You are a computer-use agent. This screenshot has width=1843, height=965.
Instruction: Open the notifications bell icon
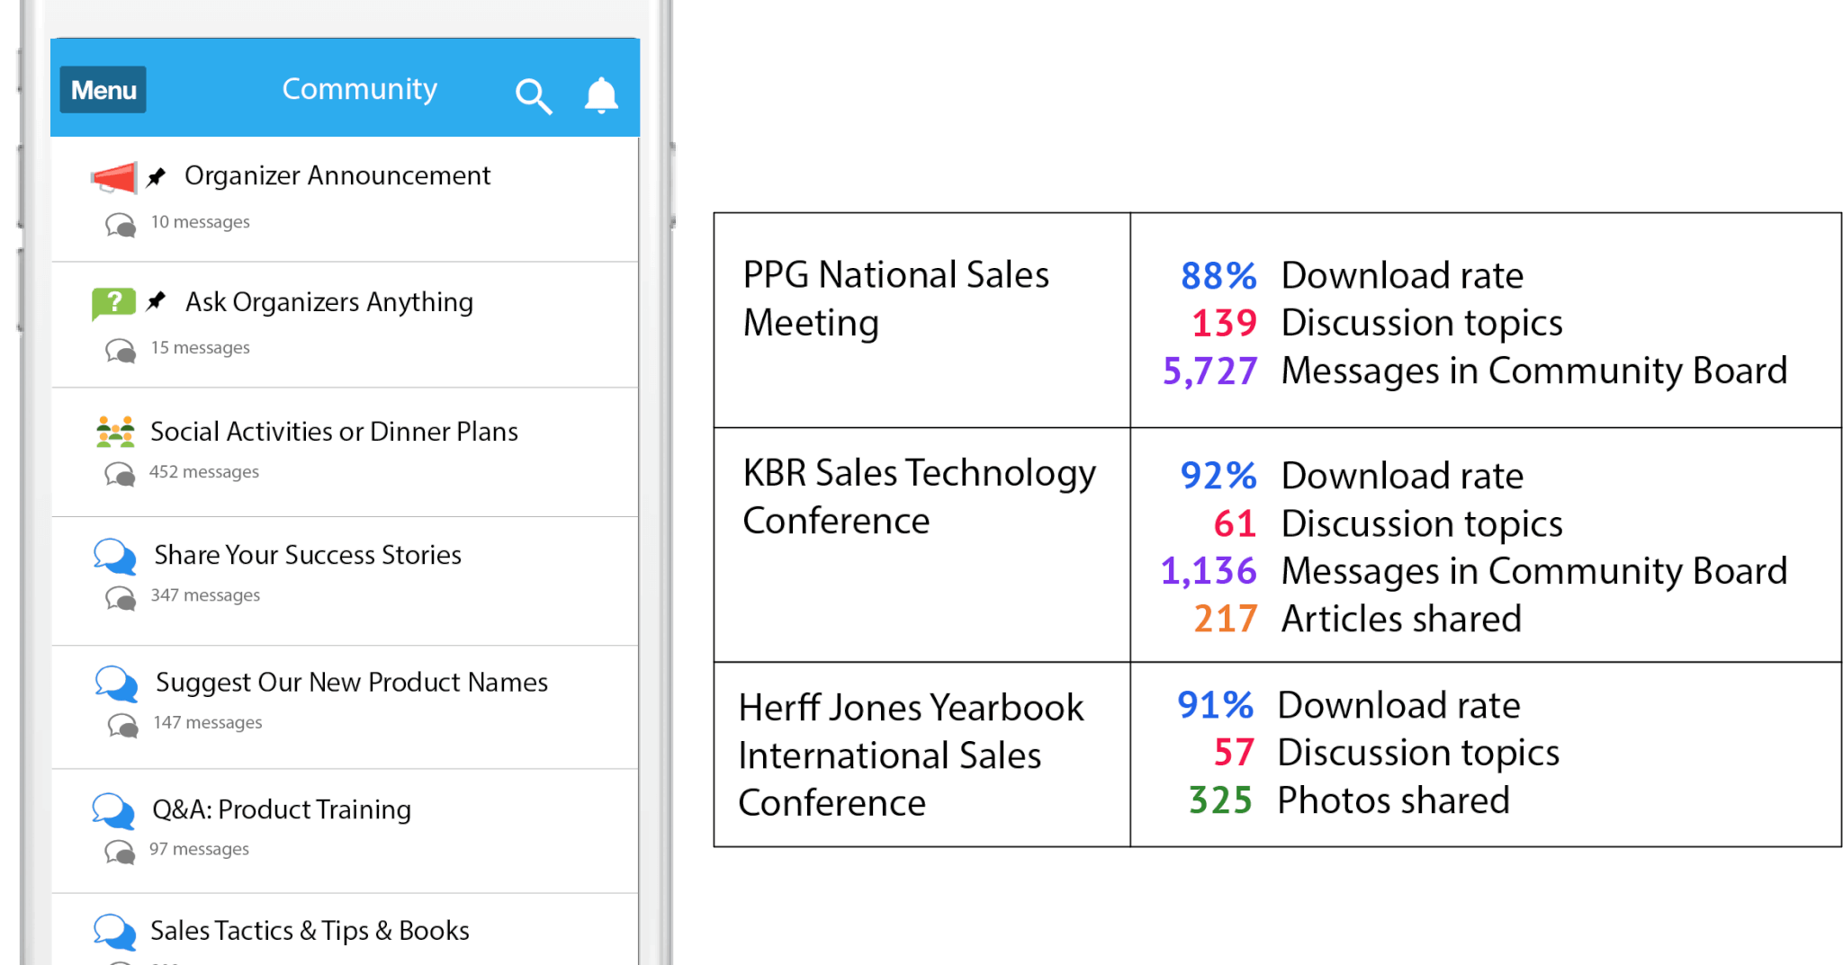point(600,94)
